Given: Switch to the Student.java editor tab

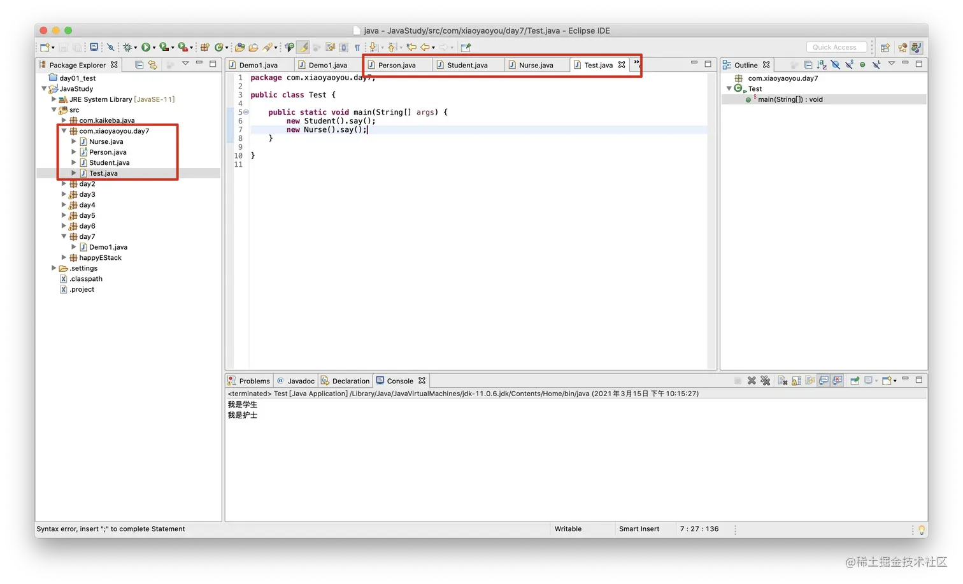Looking at the screenshot, I should pos(467,65).
